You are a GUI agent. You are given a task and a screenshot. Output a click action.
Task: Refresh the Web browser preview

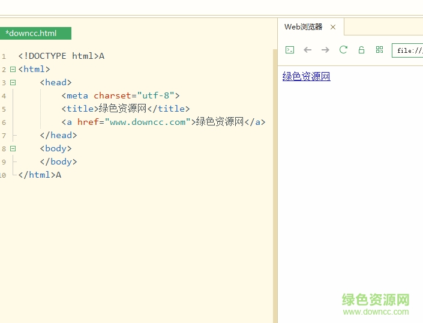[343, 50]
